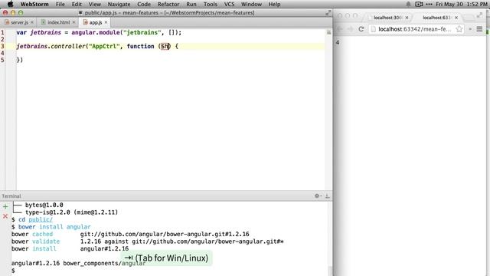Open the browser hamburger menu
Viewport: 490px width, 276px height.
click(x=479, y=29)
